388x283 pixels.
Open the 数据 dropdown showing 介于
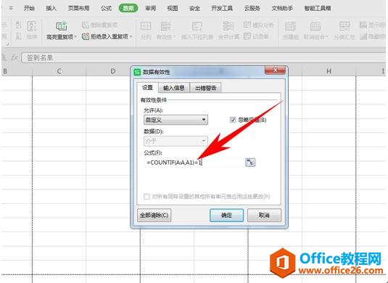(176, 141)
